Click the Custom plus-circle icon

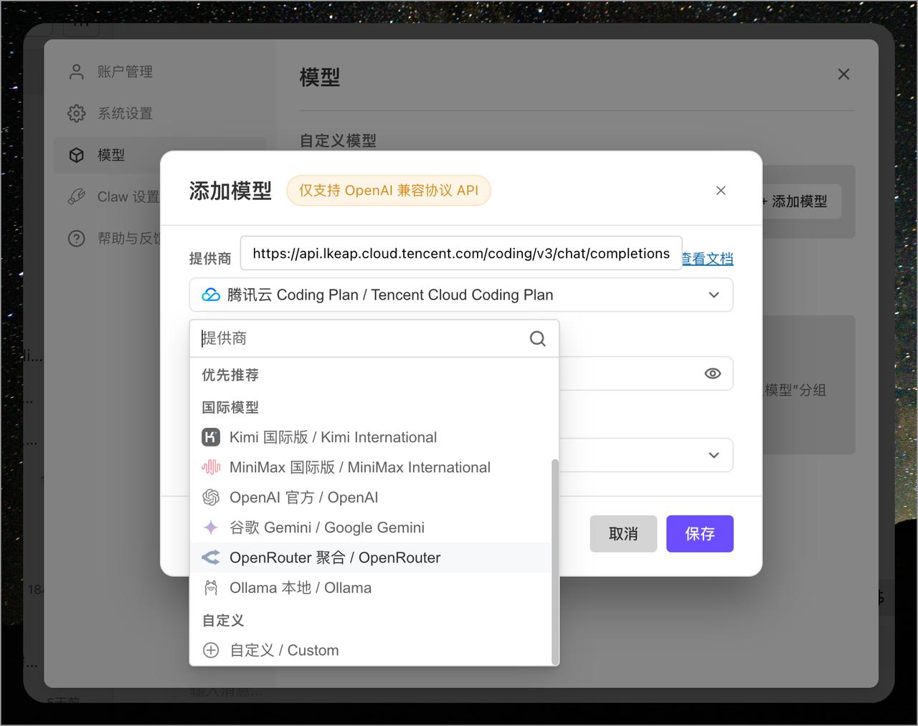click(x=211, y=650)
